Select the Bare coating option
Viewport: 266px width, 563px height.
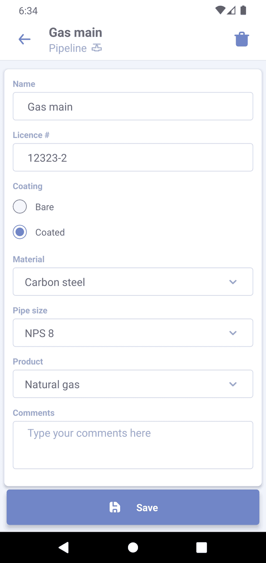coord(20,207)
